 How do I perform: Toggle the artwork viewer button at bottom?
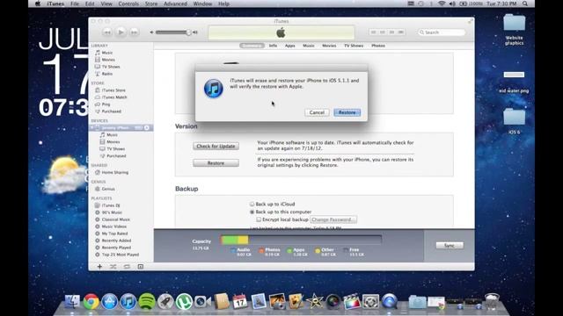[141, 267]
